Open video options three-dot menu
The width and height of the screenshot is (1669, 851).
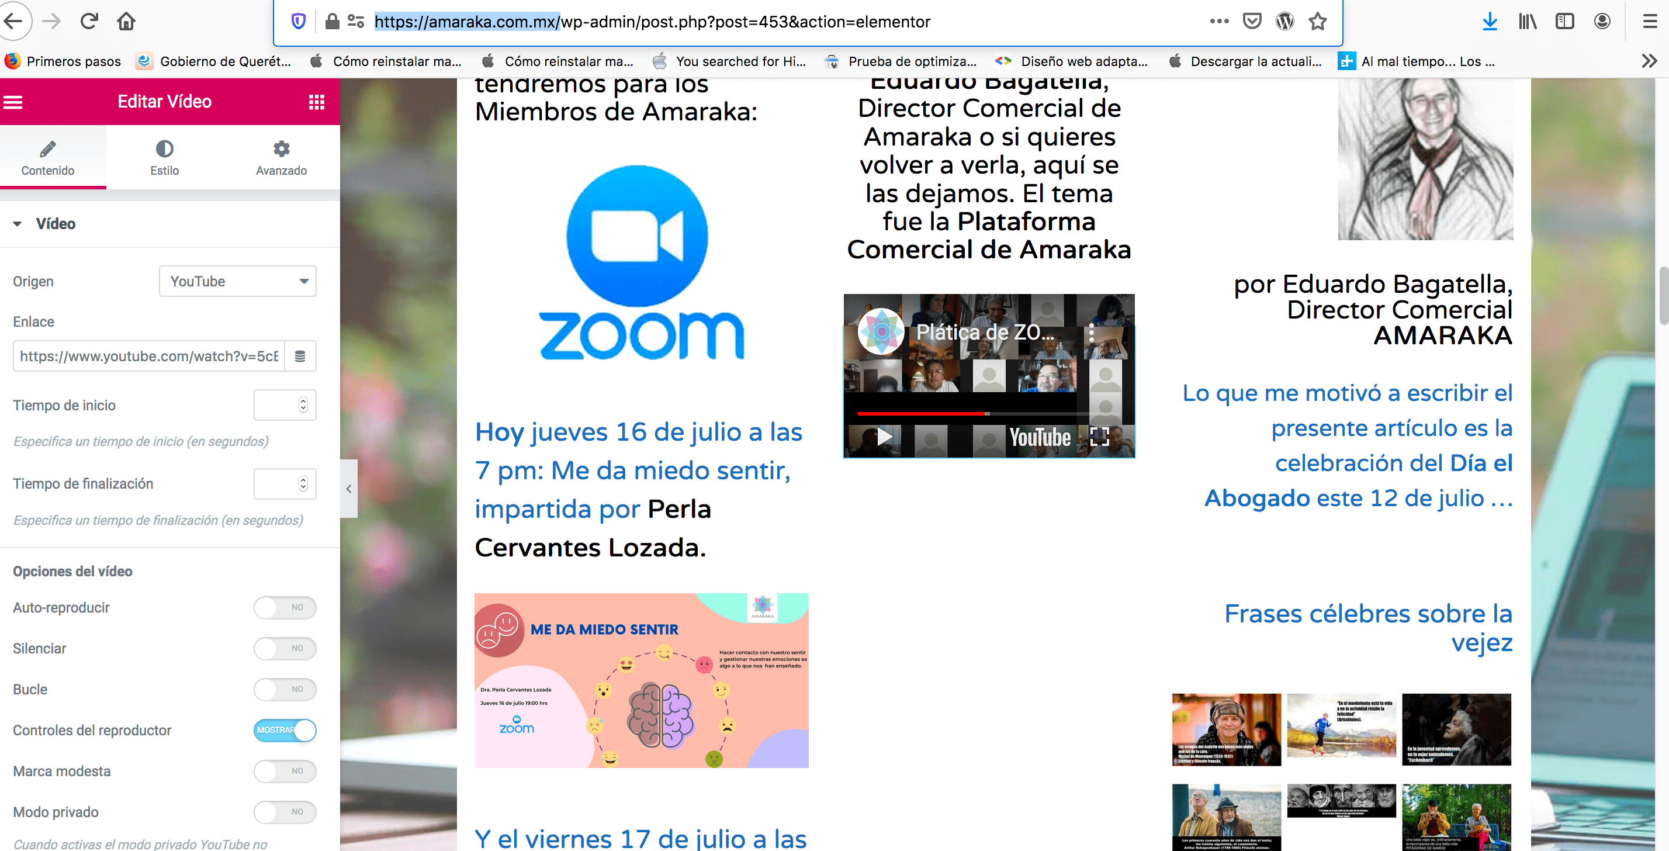pos(1092,333)
